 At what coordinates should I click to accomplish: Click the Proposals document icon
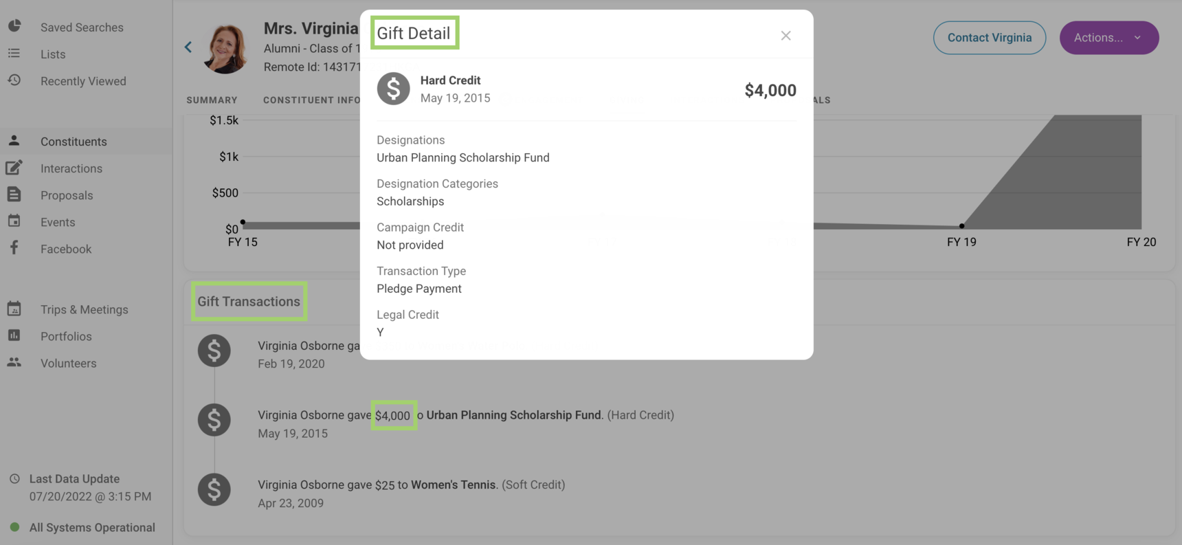(14, 194)
